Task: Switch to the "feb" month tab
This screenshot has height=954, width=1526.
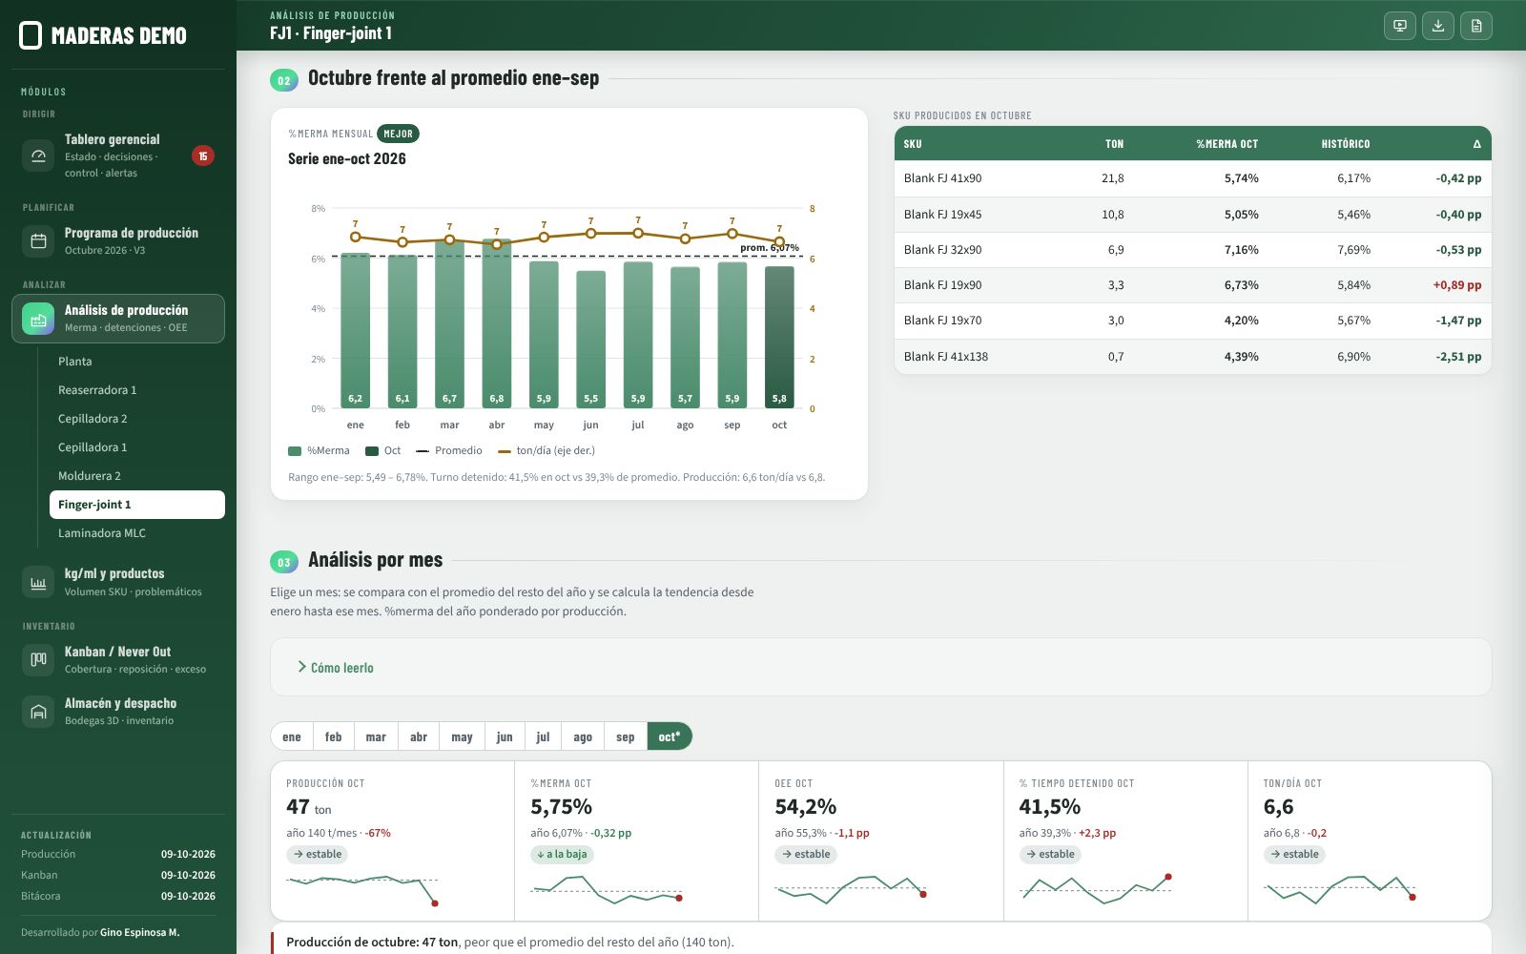Action: tap(333, 736)
